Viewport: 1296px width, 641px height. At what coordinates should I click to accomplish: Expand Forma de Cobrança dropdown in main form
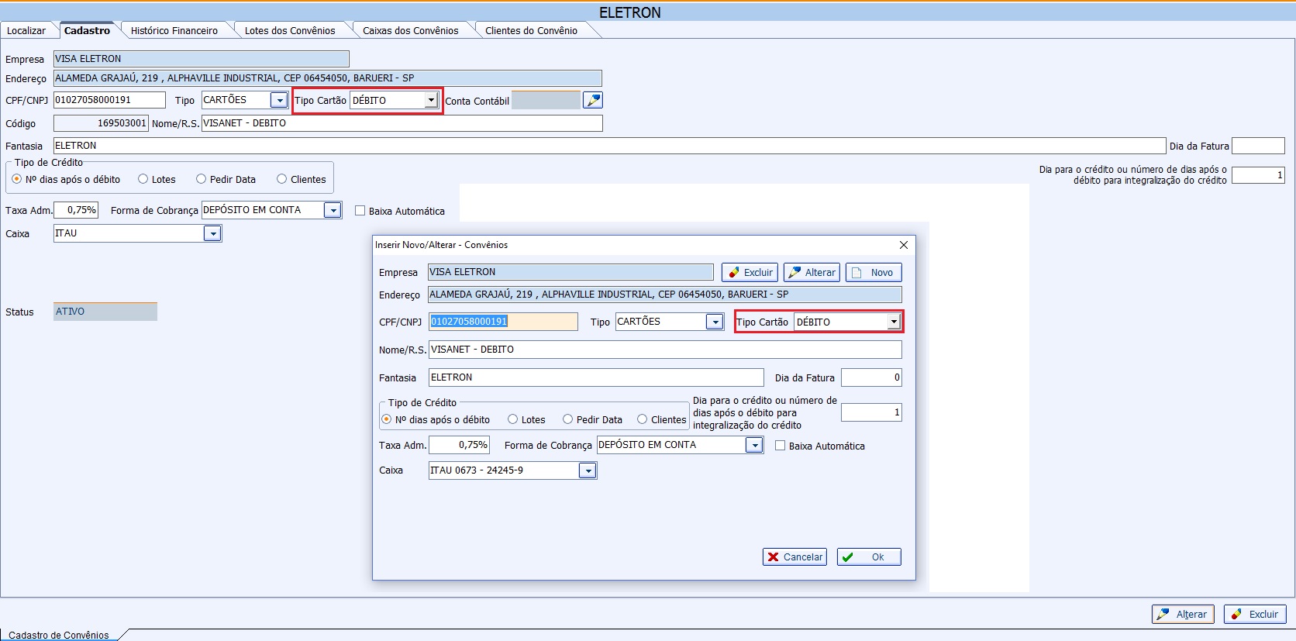tap(333, 210)
